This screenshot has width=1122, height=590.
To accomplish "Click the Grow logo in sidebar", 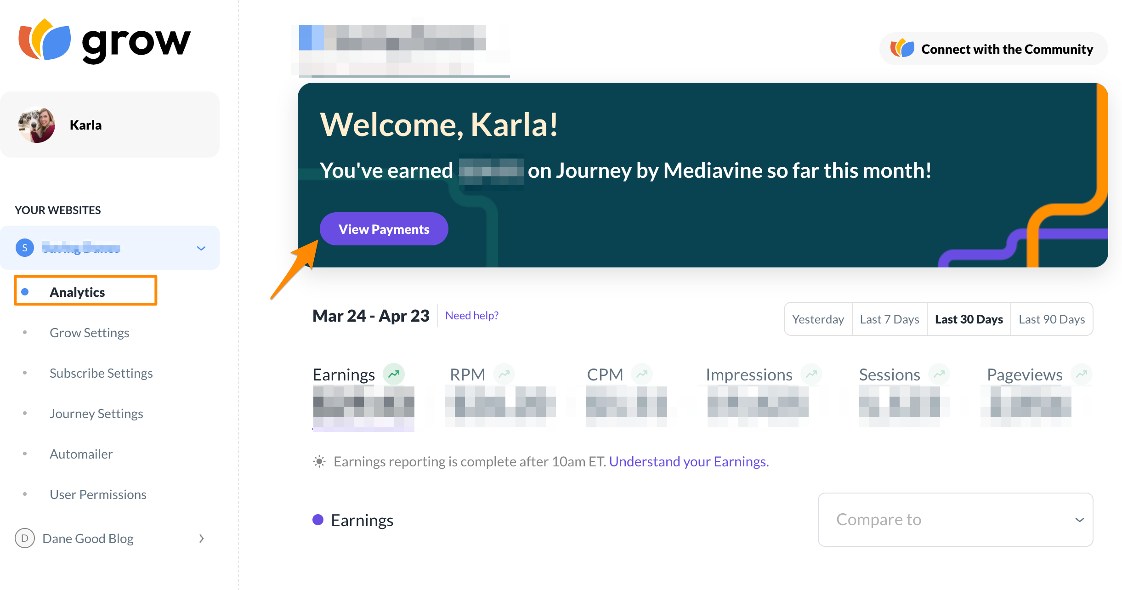I will pos(104,41).
